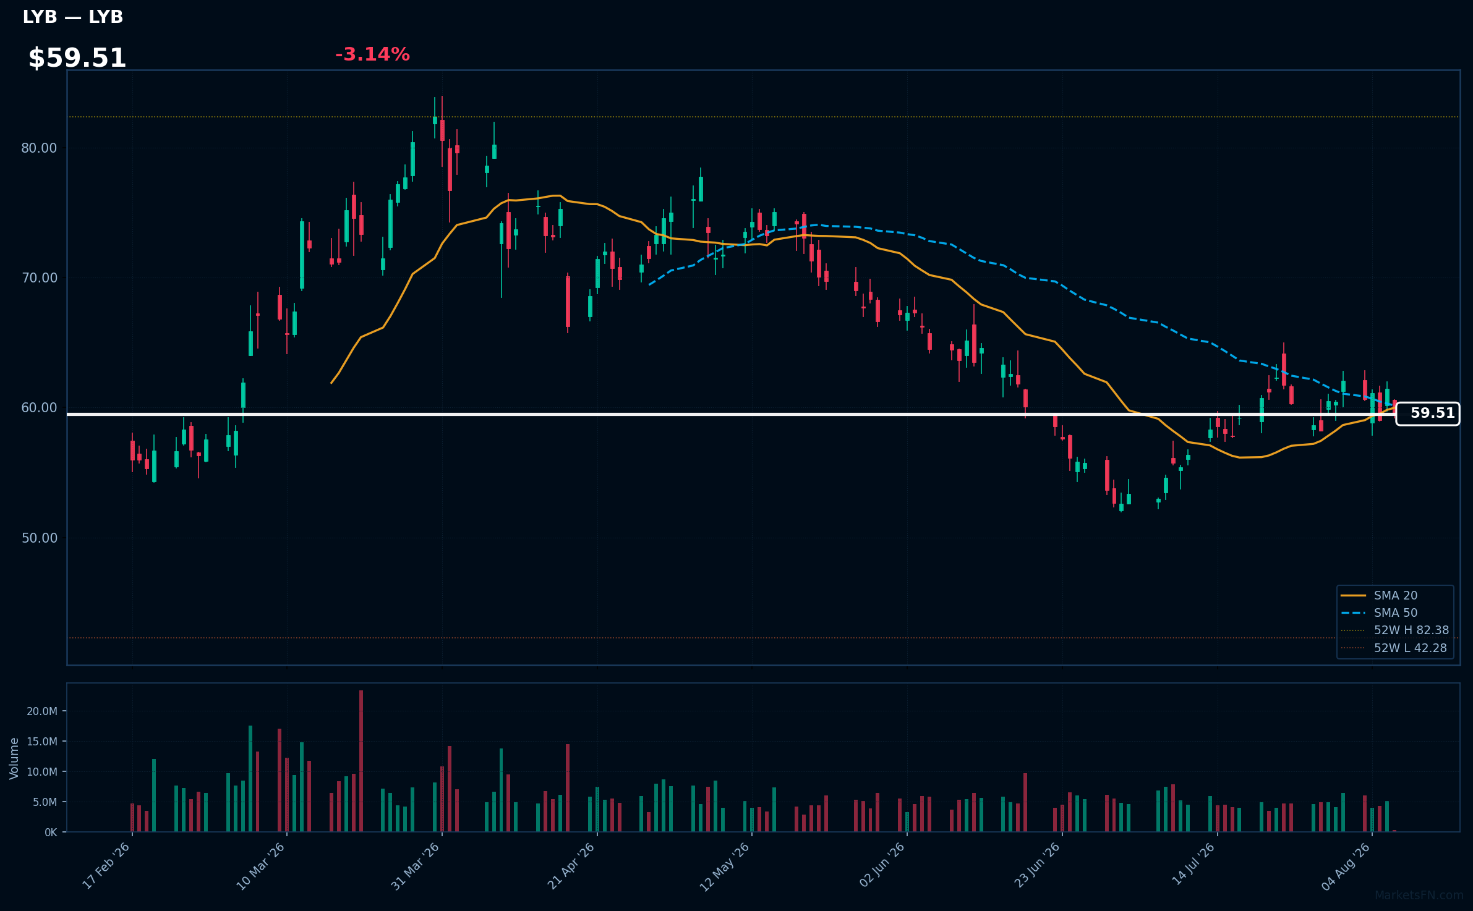Viewport: 1473px width, 911px height.
Task: Click the tallest red volume bar above 20M
Action: (x=361, y=761)
